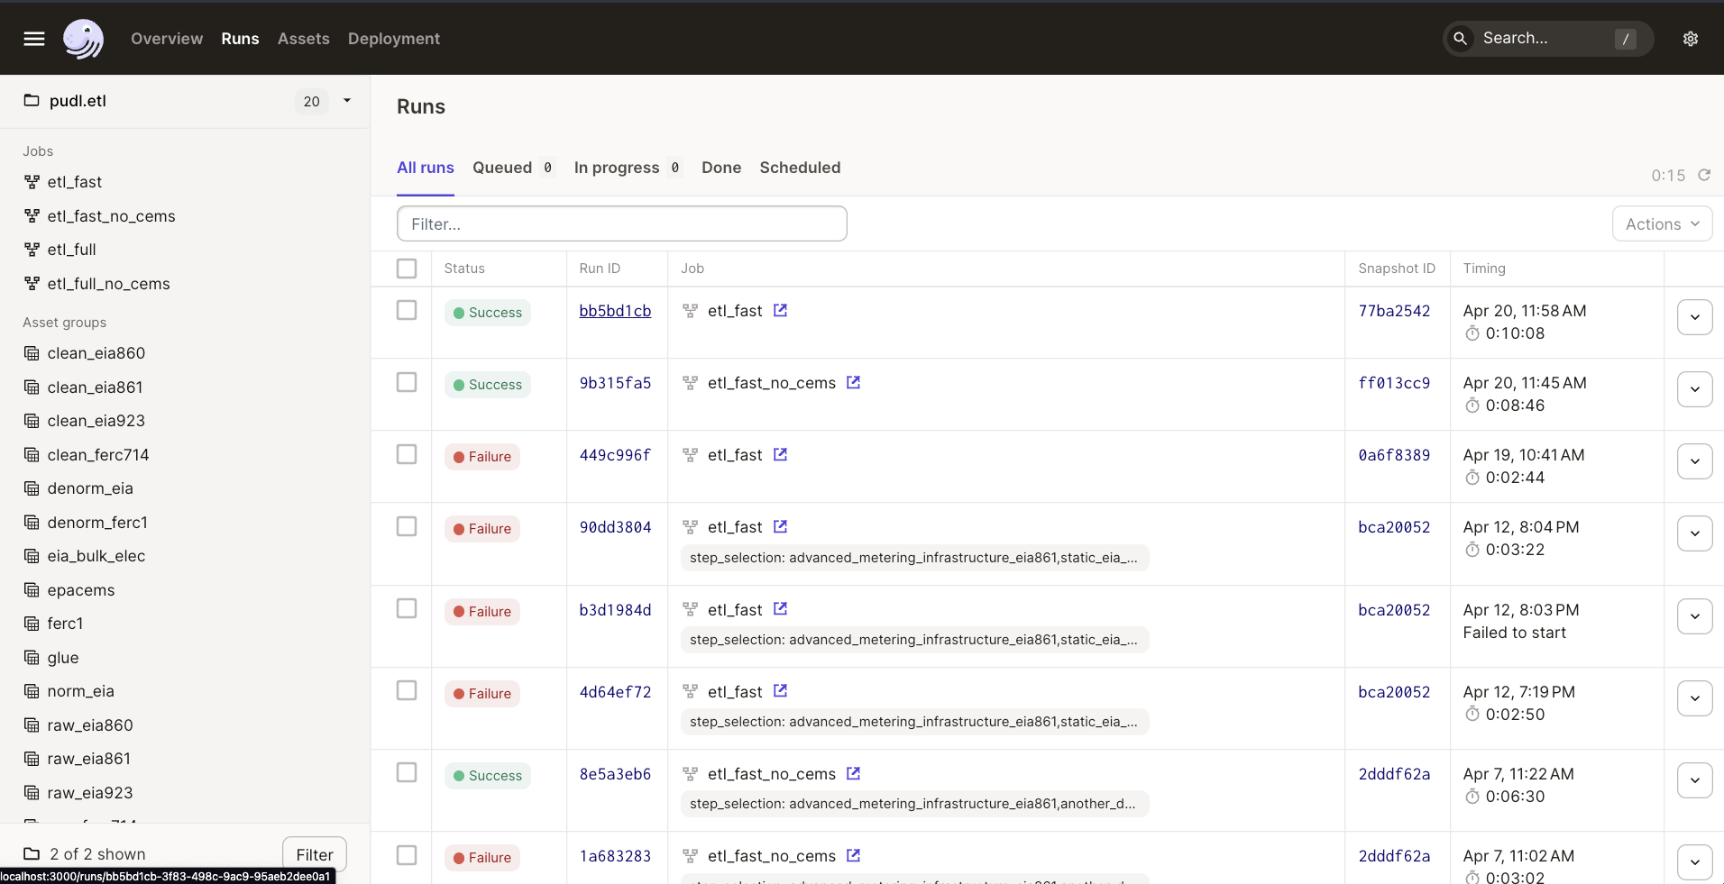The image size is (1724, 884).
Task: Toggle the select-all runs checkbox in header
Action: click(407, 269)
